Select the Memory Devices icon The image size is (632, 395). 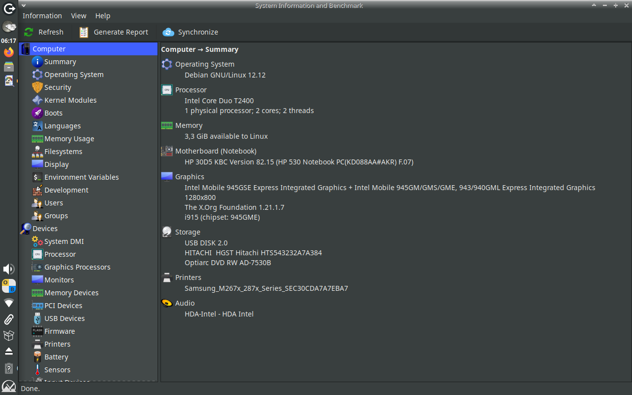[38, 293]
